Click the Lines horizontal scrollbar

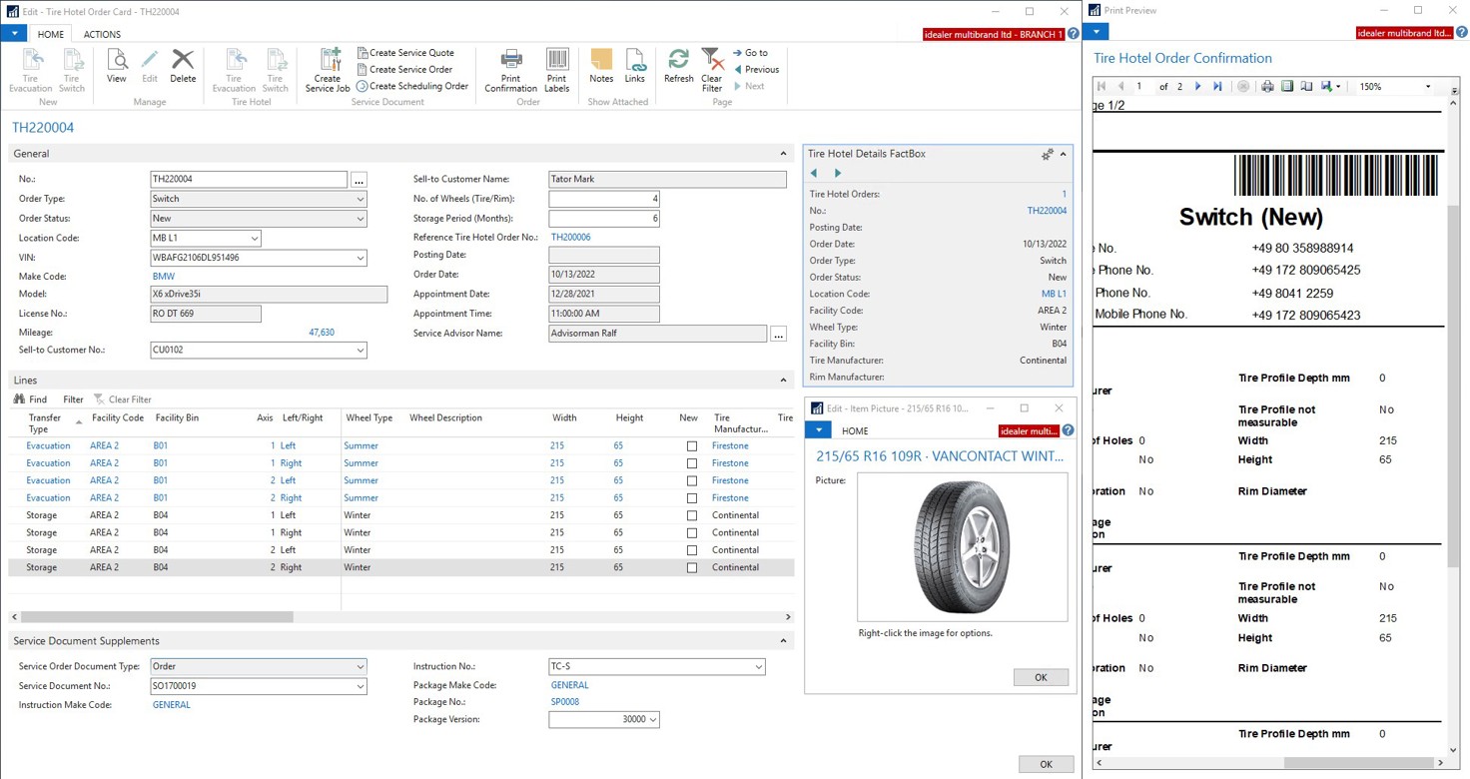coord(157,617)
